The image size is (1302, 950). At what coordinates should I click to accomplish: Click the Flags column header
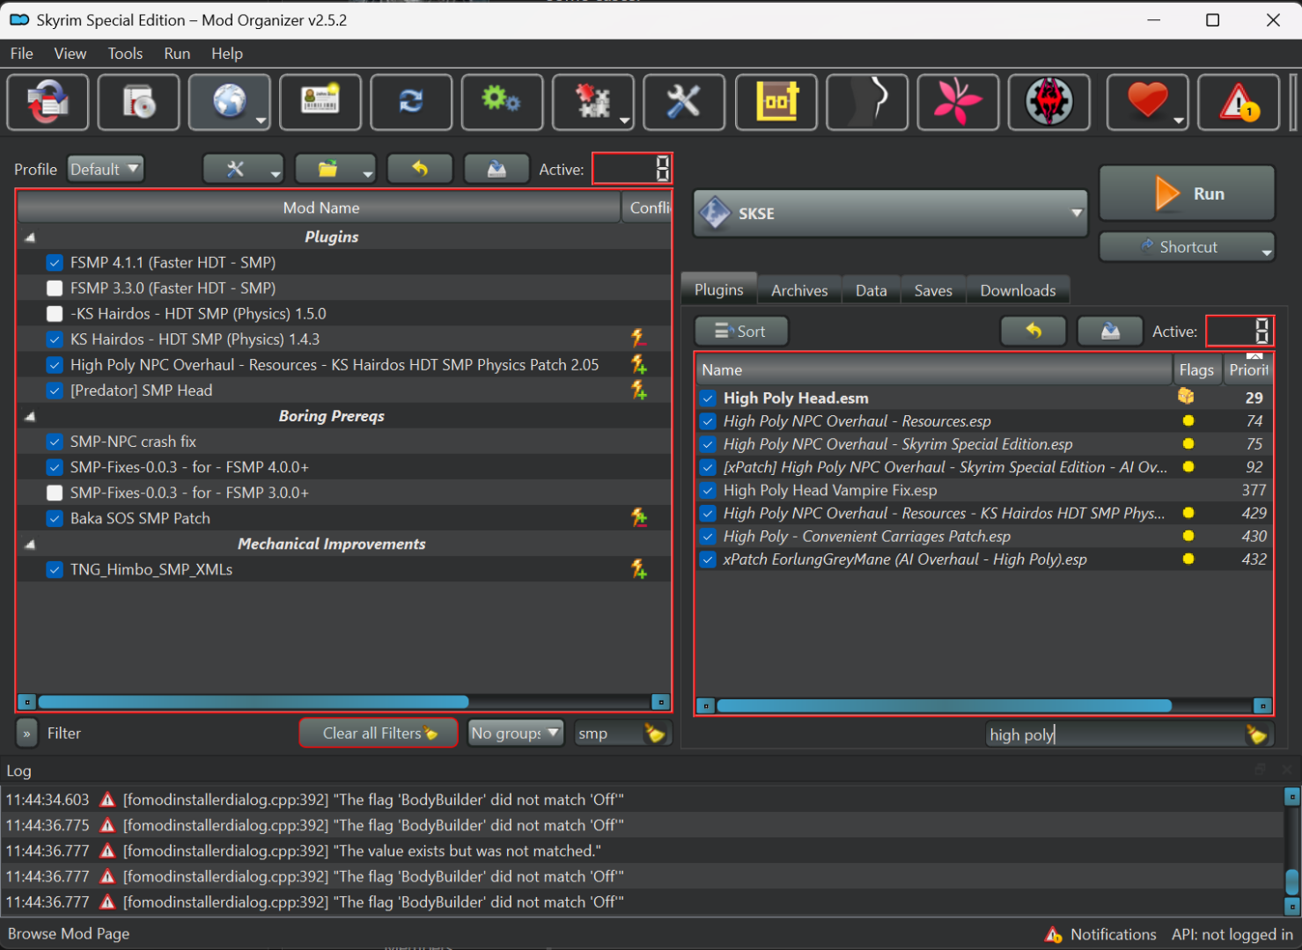point(1196,370)
